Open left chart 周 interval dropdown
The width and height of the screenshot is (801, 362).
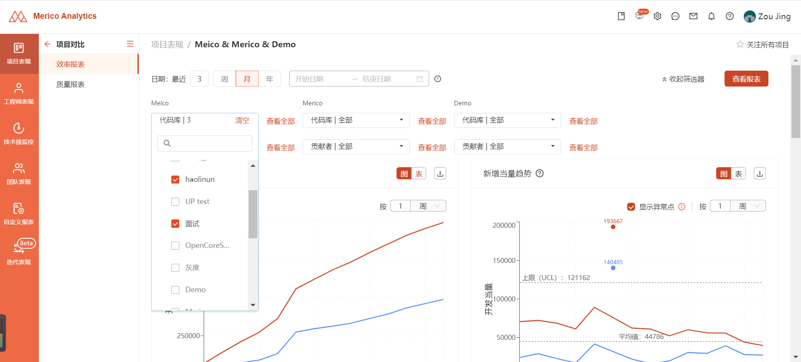428,206
